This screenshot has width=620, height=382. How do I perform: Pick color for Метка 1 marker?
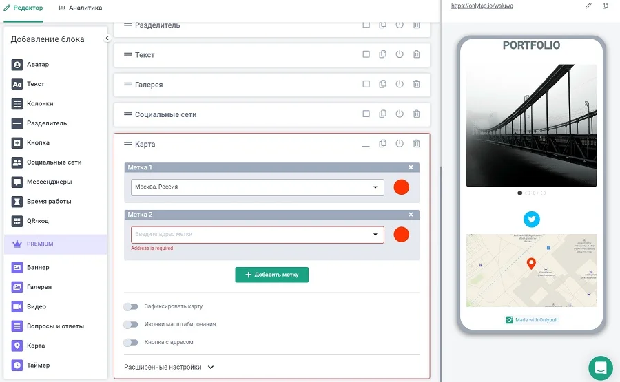coord(401,187)
